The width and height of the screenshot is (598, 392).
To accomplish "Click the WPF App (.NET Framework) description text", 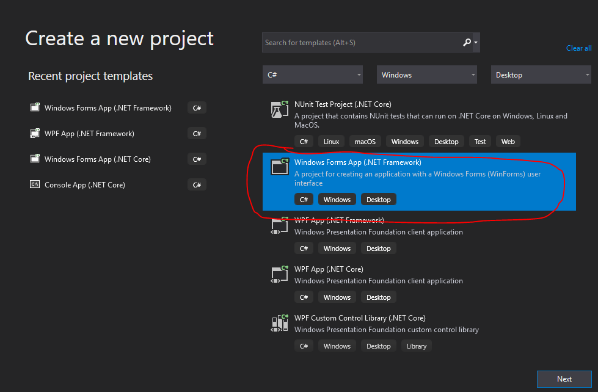I will click(x=378, y=232).
